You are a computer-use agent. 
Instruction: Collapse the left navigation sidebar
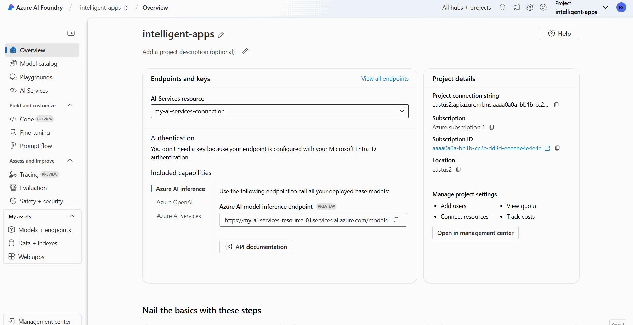click(x=71, y=33)
